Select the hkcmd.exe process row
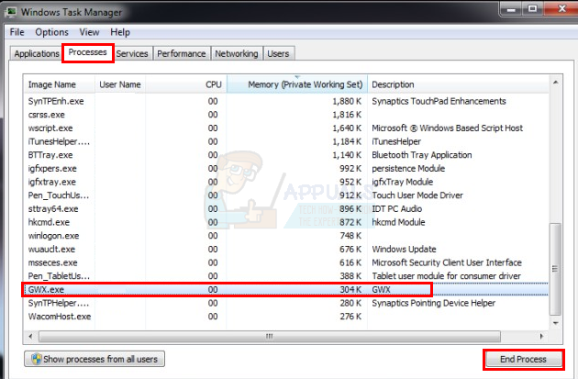Screen dimensions: 578x379 (286, 222)
